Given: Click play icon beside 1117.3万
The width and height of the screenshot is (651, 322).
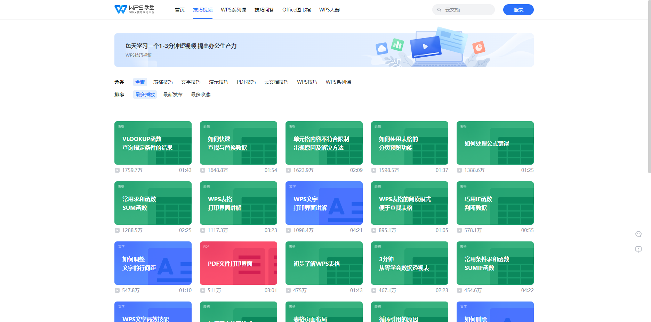Looking at the screenshot, I should pos(203,230).
